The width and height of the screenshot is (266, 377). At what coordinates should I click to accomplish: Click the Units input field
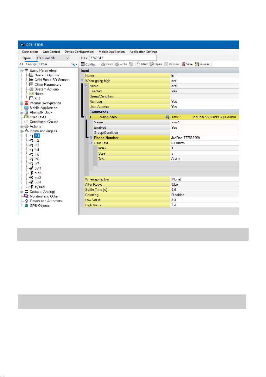(x=123, y=58)
